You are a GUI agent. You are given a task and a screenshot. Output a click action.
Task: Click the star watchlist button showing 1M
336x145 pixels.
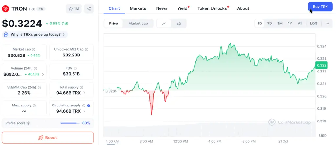pyautogui.click(x=74, y=9)
